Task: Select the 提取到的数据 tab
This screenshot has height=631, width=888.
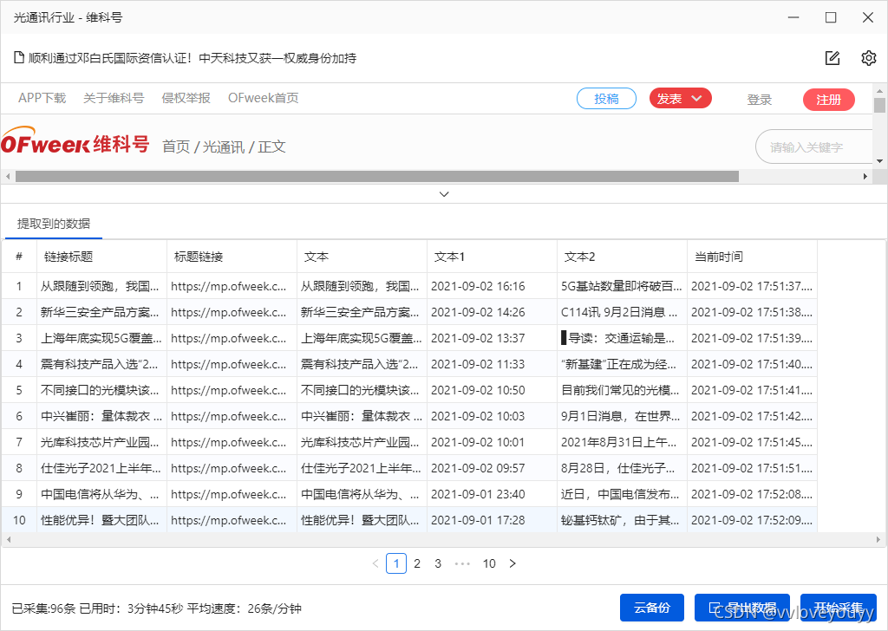Action: click(x=53, y=224)
